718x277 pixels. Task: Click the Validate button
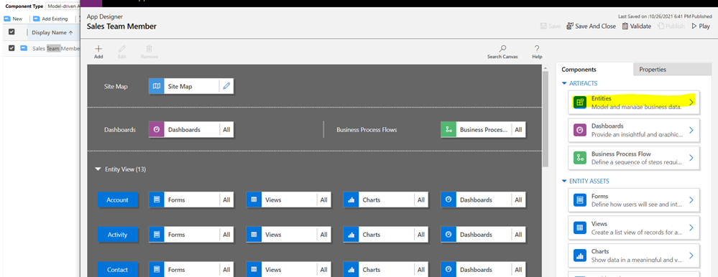click(x=636, y=27)
